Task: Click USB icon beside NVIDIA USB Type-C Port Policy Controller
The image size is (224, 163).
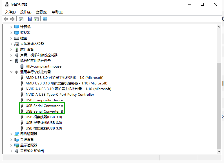Action: pyautogui.click(x=22, y=95)
